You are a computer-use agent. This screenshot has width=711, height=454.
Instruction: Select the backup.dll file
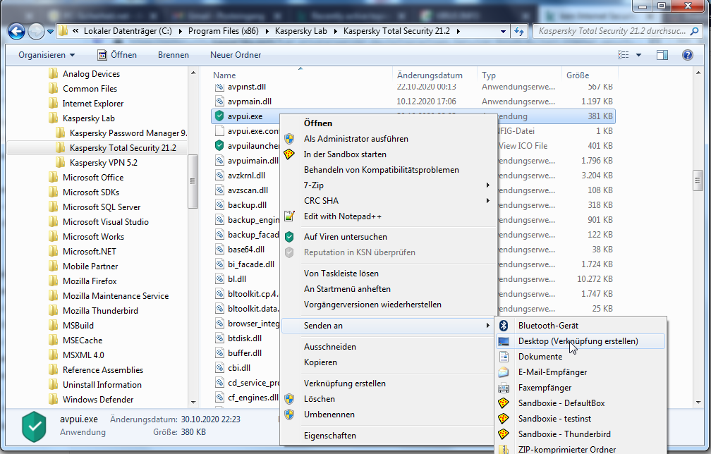click(x=247, y=205)
